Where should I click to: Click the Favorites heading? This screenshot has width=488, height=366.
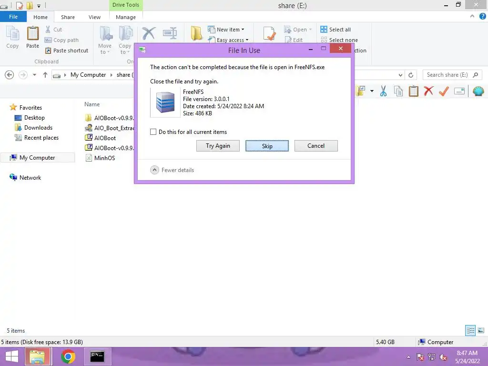(30, 107)
